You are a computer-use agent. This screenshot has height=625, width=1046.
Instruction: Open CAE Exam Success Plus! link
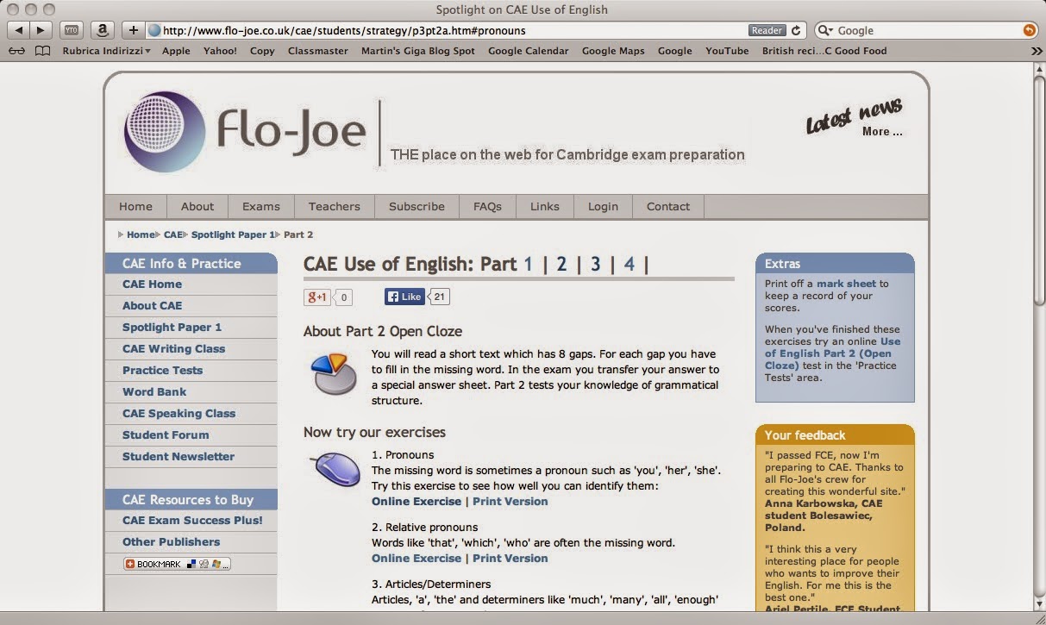click(x=191, y=521)
